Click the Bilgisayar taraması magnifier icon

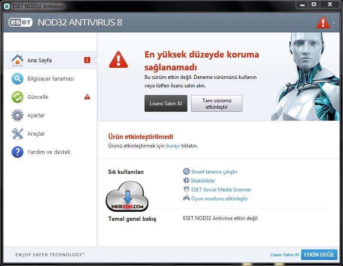click(18, 79)
